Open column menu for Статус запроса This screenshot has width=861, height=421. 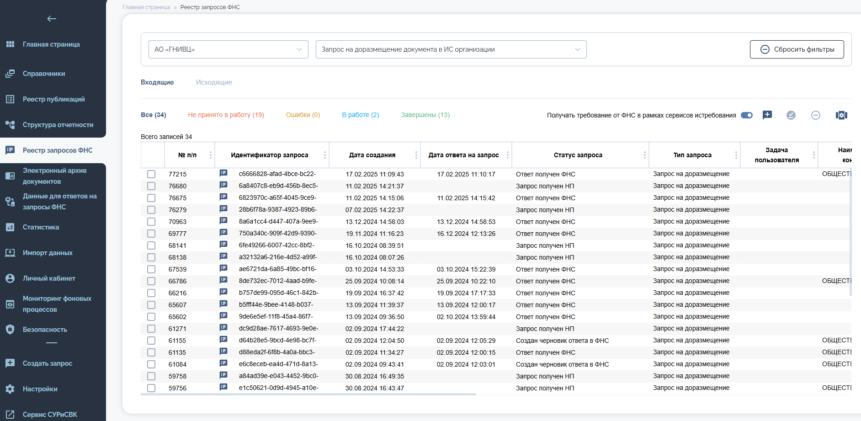[x=645, y=155]
